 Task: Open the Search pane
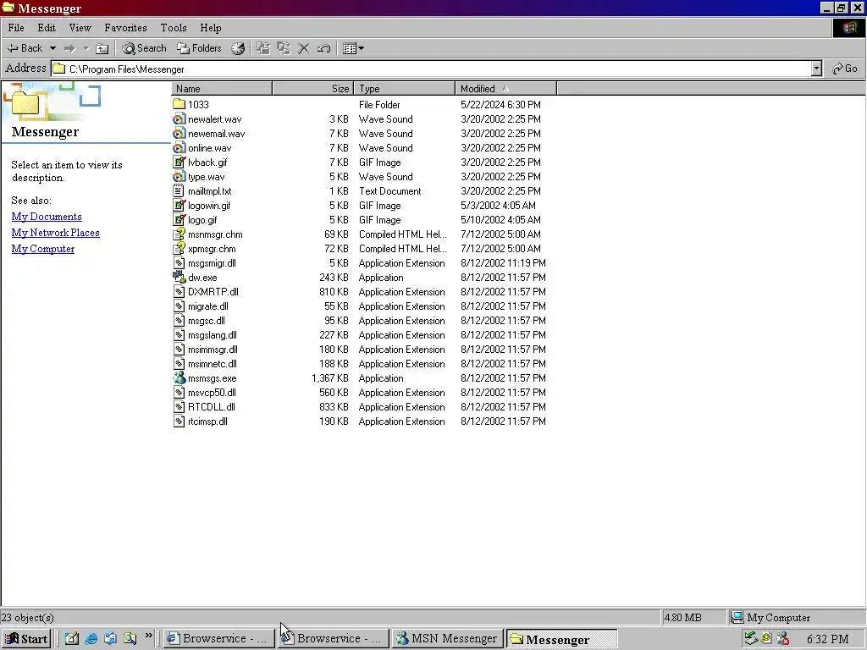pyautogui.click(x=144, y=48)
